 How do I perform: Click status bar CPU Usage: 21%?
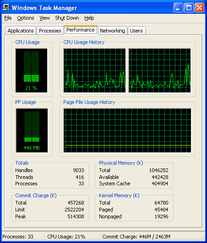[x=66, y=237]
